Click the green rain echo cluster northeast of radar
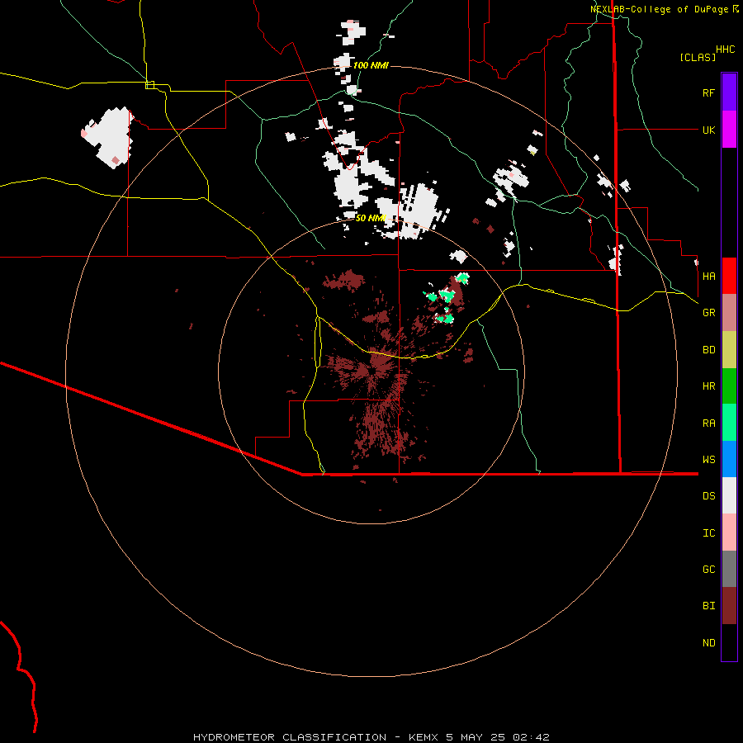Screen dimensions: 743x743 click(x=446, y=297)
